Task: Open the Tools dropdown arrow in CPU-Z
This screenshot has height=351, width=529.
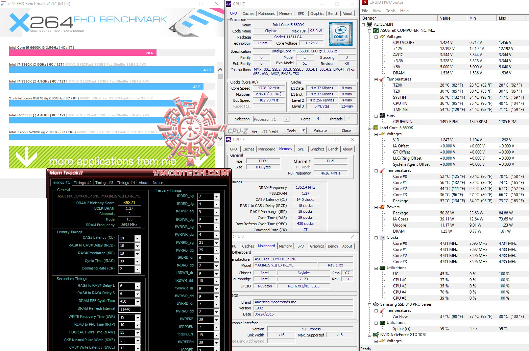Action: (304, 131)
